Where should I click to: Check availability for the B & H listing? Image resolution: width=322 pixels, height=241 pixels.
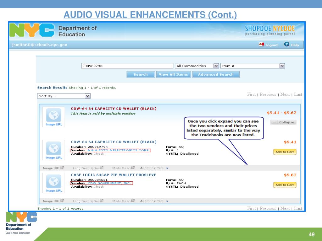(99, 154)
